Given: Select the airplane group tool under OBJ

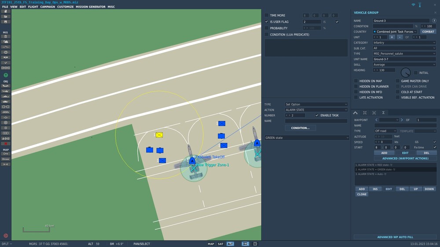Looking at the screenshot, I should [x=6, y=86].
